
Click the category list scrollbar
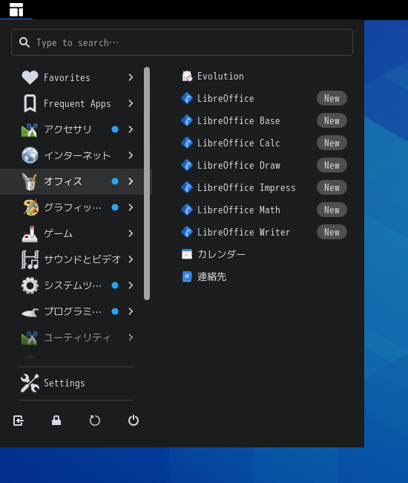pyautogui.click(x=147, y=184)
